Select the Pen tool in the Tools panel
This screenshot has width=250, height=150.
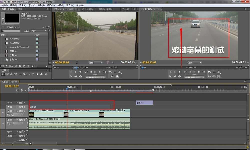click(x=37, y=74)
